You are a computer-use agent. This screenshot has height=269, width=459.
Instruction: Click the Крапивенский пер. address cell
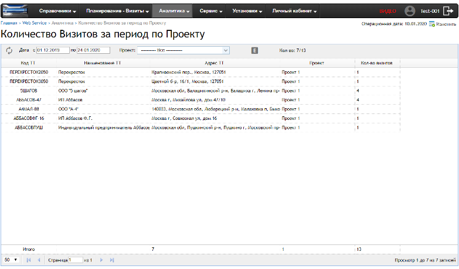pyautogui.click(x=215, y=72)
